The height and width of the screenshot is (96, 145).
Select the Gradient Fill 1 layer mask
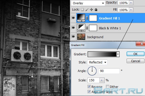click(x=93, y=18)
